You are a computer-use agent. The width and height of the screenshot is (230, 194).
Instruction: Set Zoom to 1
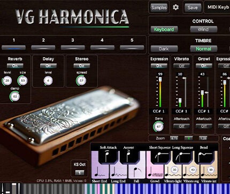tap(188, 138)
